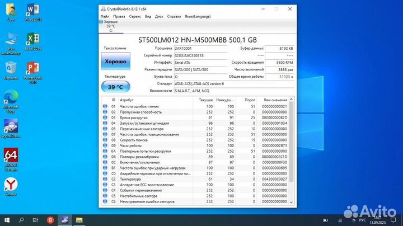Open AIDA64 Extreme desktop shortcut
Viewport: 403px width, 226px height.
click(x=11, y=159)
